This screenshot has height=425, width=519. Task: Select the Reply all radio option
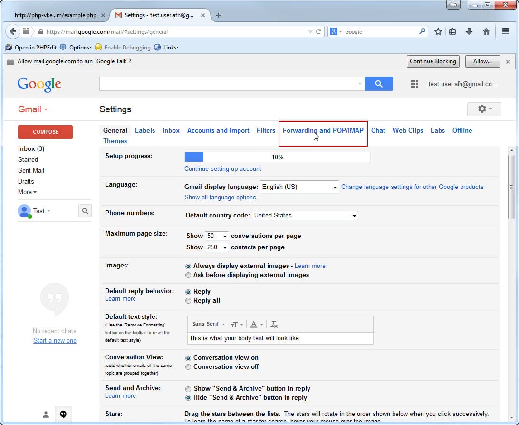point(188,301)
